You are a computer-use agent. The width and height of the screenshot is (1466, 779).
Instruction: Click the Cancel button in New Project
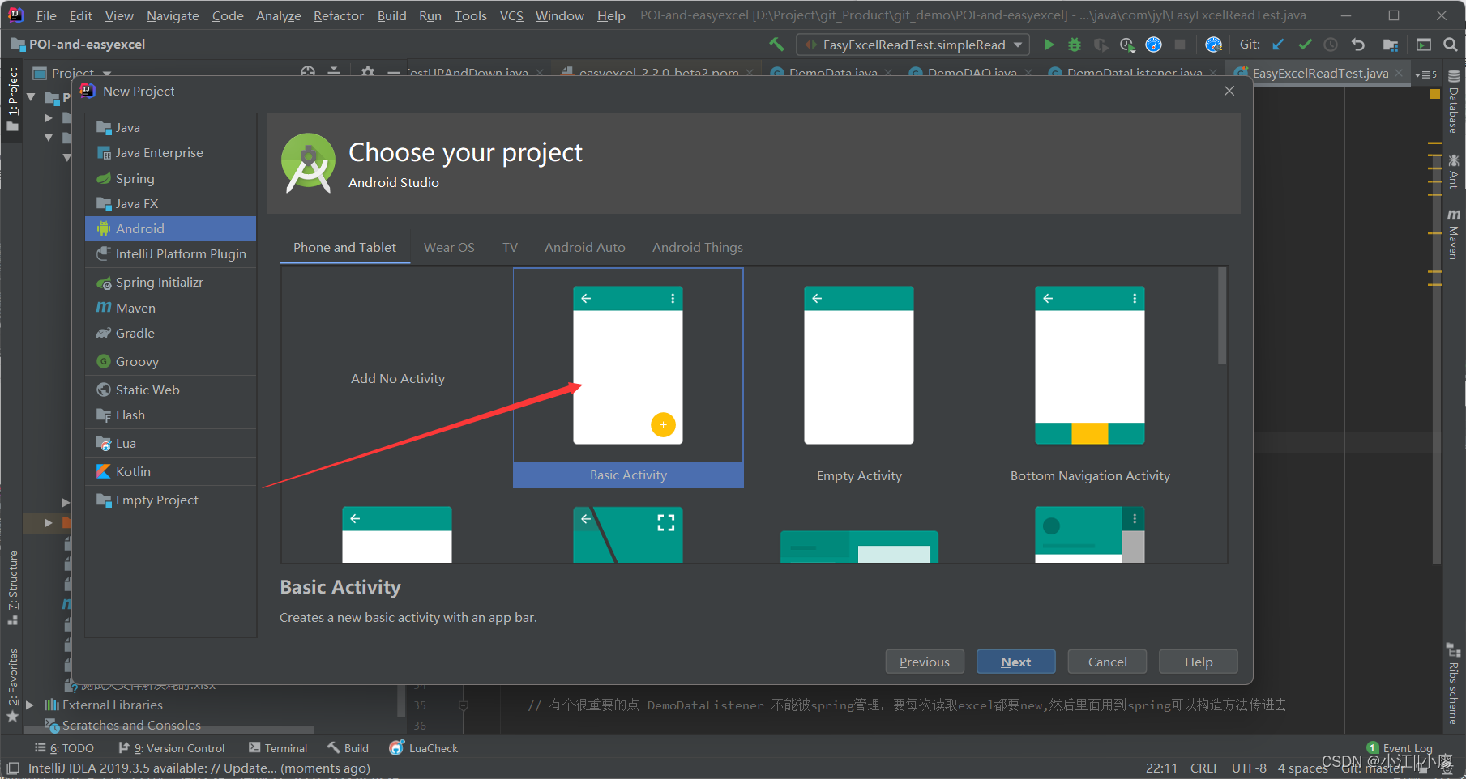pos(1107,662)
